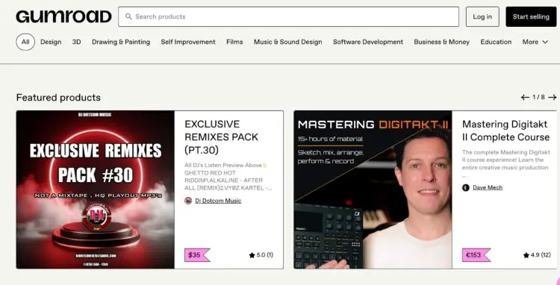Click the Gumroad logo
The width and height of the screenshot is (560, 285).
pyautogui.click(x=63, y=16)
